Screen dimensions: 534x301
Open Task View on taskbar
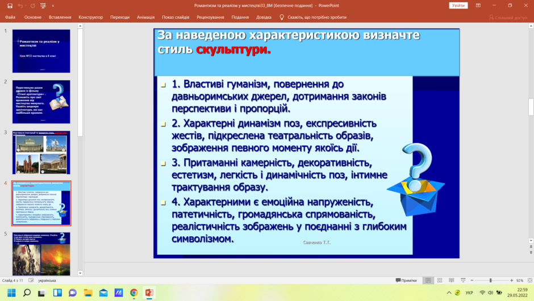point(42,293)
